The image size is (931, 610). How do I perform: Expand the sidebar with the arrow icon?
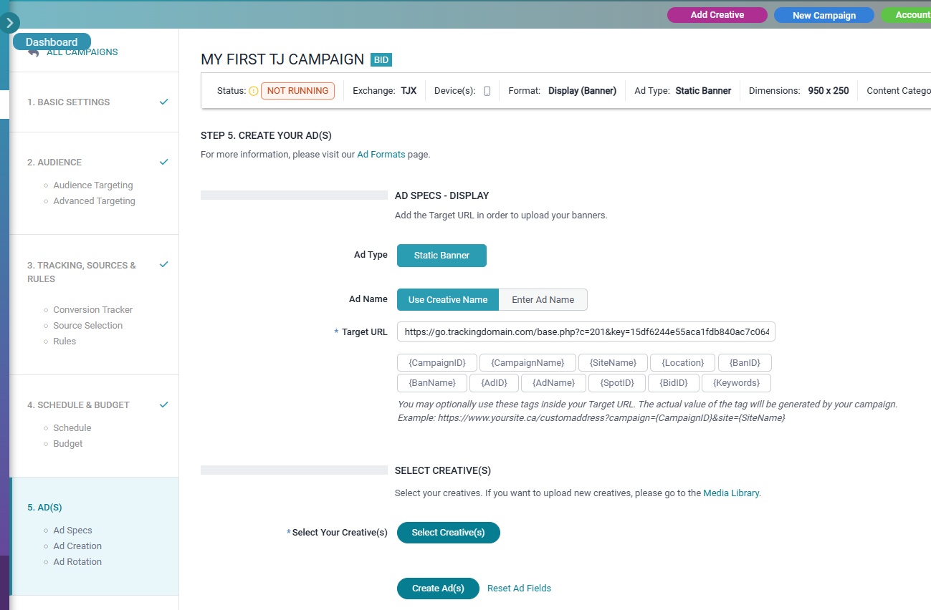9,23
